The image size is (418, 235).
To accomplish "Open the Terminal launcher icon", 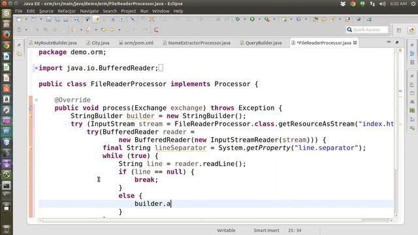I will pos(7,185).
